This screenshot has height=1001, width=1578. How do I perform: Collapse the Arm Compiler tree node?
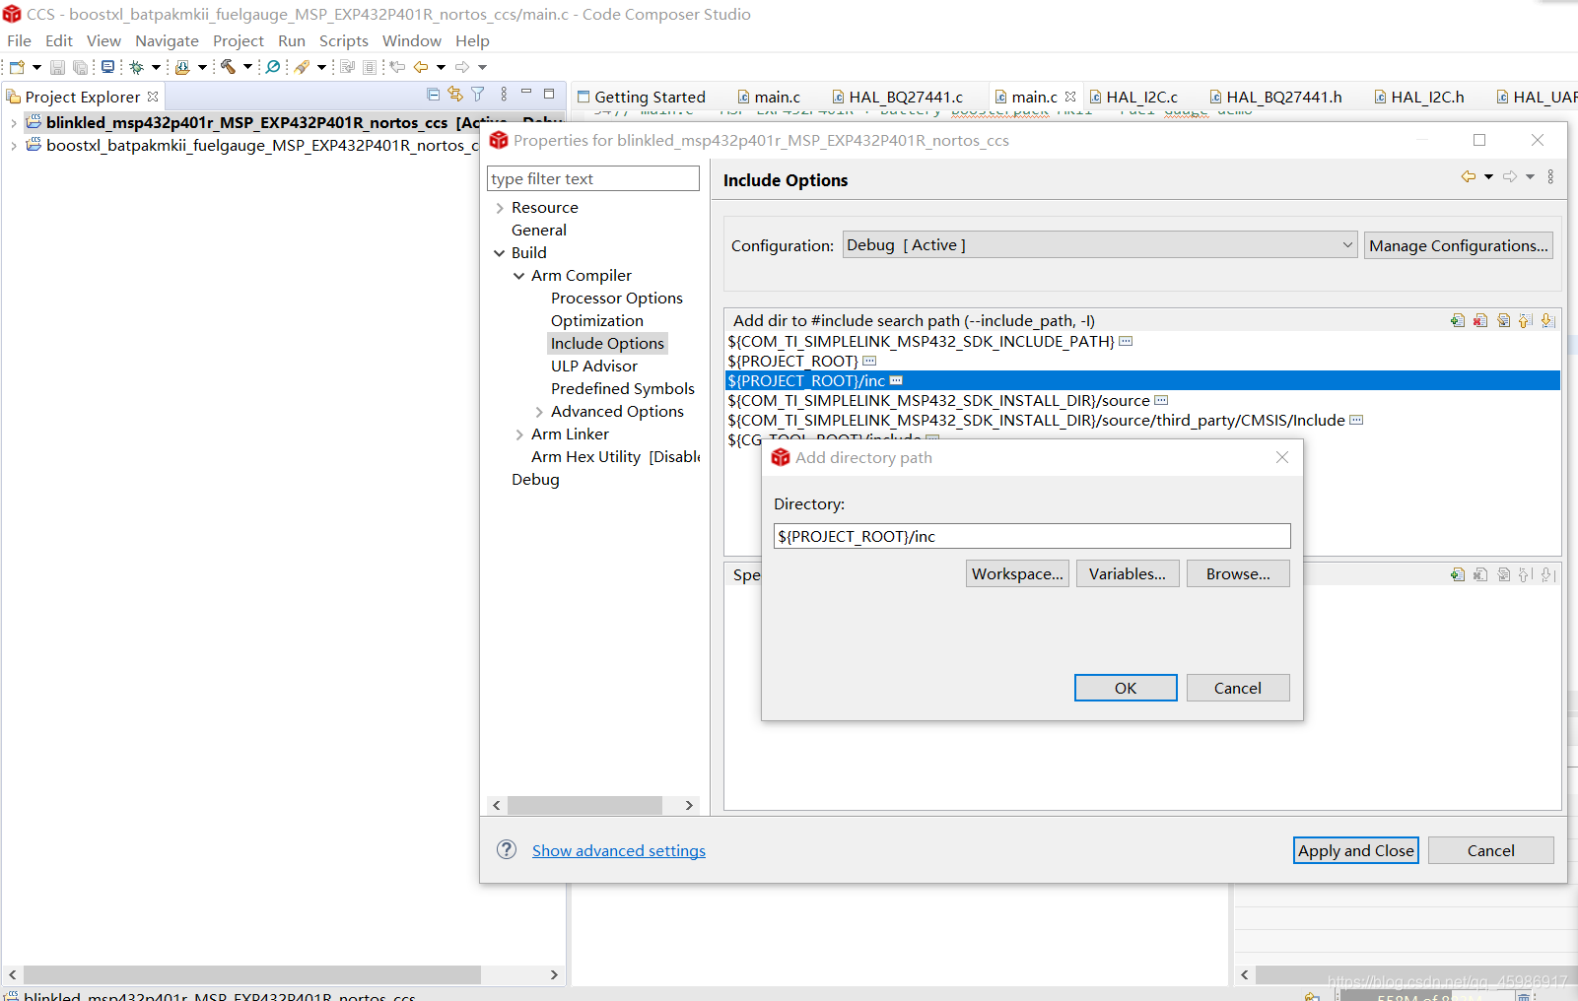point(519,276)
